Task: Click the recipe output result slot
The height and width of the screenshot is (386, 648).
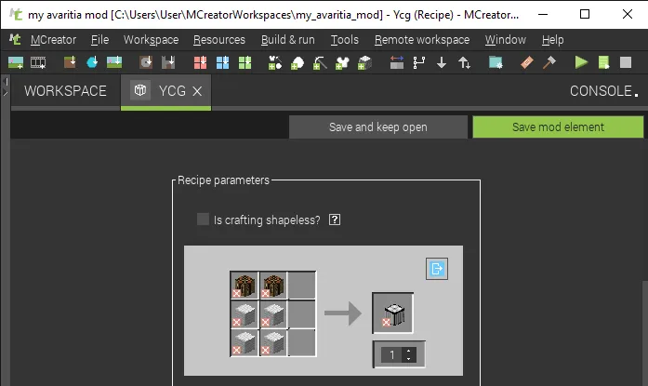Action: 392,313
